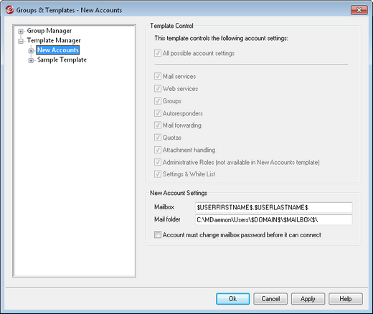
Task: Toggle the Mail services checkbox
Action: click(158, 76)
